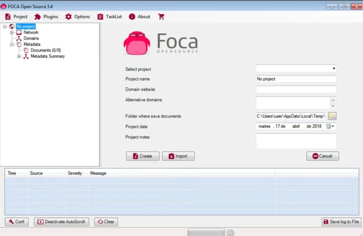Click the Domains icon in the project tree
The width and height of the screenshot is (363, 236).
tap(19, 38)
